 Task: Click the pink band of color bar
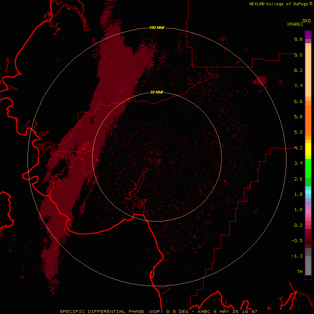pos(308,211)
